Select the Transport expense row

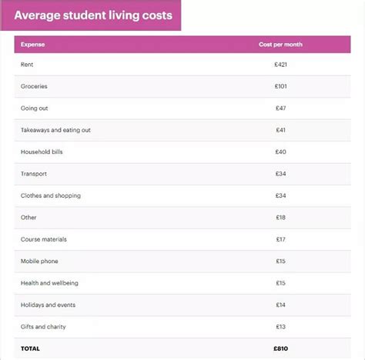[x=182, y=174]
